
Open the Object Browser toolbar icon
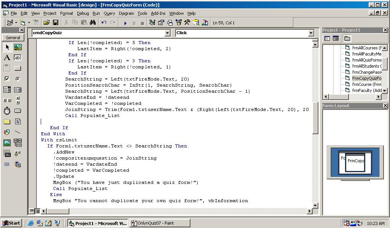(x=179, y=23)
